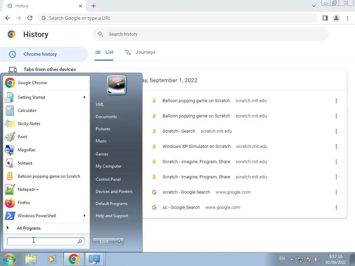Screen dimensions: 355x266
Task: Open Balloon popping game on Scratch shortcut
Action: tap(46, 176)
